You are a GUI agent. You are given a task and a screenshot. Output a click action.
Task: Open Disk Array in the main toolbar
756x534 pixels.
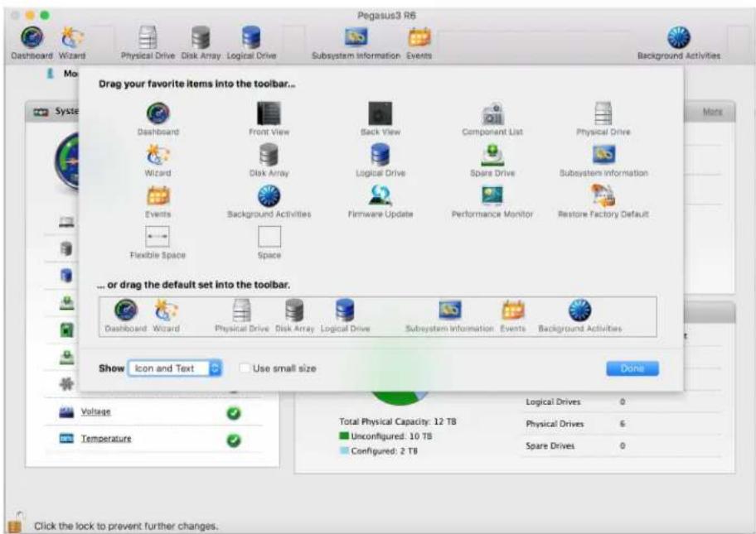pyautogui.click(x=201, y=43)
